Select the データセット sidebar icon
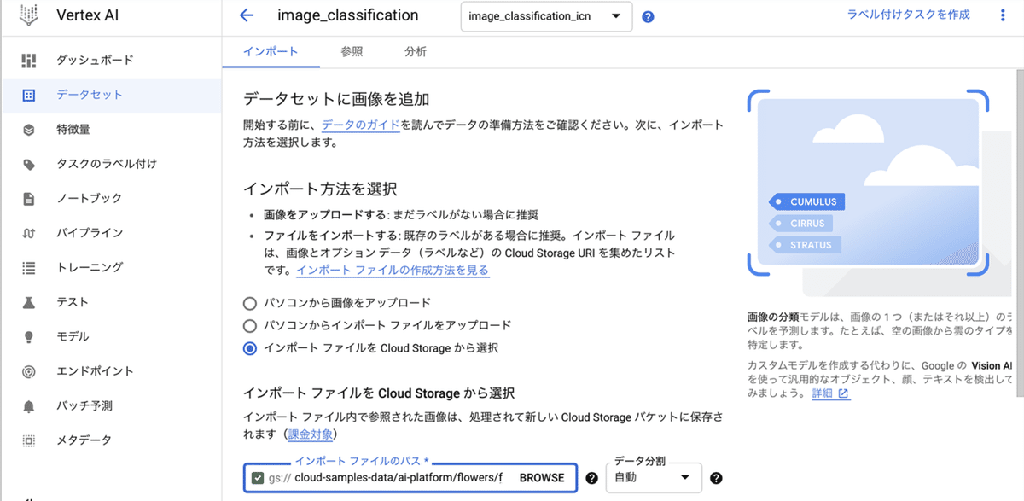The height and width of the screenshot is (501, 1024). [x=29, y=95]
